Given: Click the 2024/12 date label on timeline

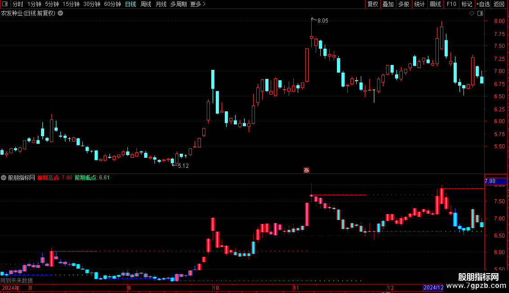Looking at the screenshot, I should tap(433, 288).
